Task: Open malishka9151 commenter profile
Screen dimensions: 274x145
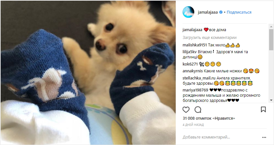Action: click(195, 45)
